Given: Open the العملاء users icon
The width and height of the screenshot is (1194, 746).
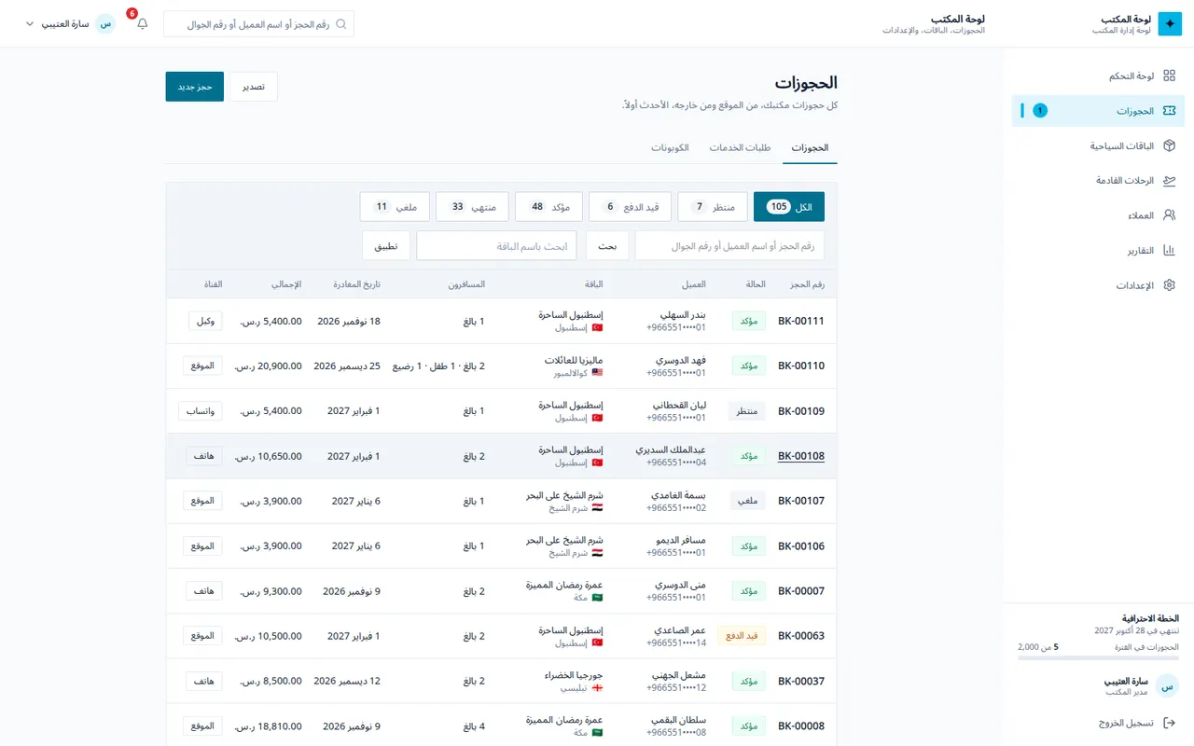Looking at the screenshot, I should [x=1169, y=215].
